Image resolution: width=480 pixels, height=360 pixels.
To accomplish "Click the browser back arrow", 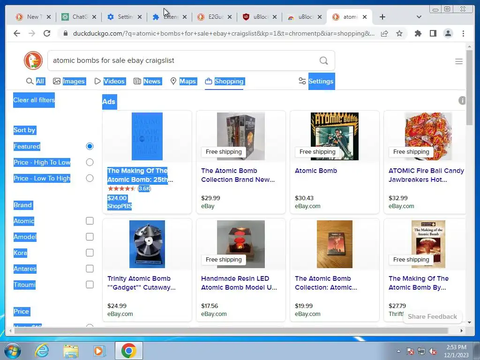I will [x=17, y=33].
